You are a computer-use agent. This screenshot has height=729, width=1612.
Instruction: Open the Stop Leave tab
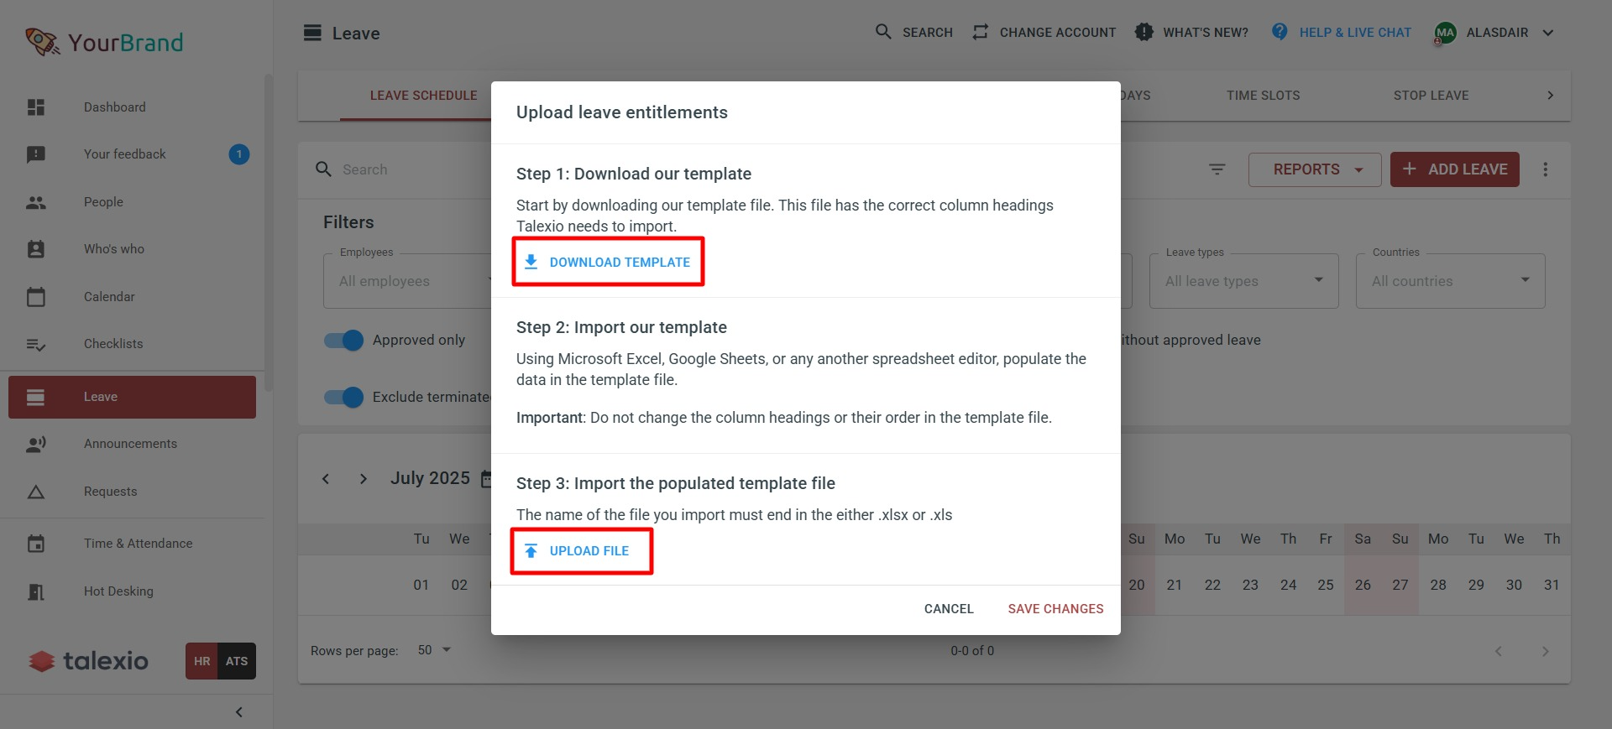(1431, 96)
